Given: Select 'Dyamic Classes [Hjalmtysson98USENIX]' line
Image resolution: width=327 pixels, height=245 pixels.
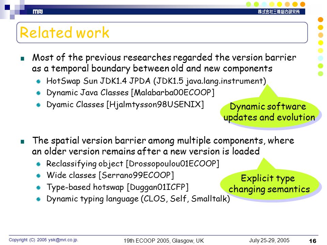Looking at the screenshot, I should click(x=125, y=104).
